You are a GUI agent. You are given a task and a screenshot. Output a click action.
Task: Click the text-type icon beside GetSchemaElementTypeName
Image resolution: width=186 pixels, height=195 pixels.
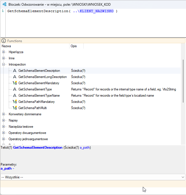coord(15,96)
